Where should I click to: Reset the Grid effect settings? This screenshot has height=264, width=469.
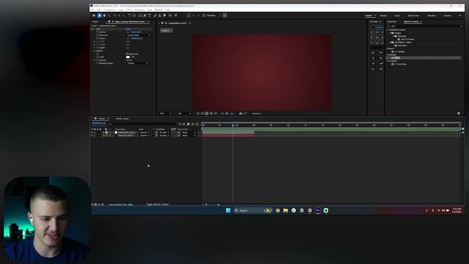[x=128, y=29]
